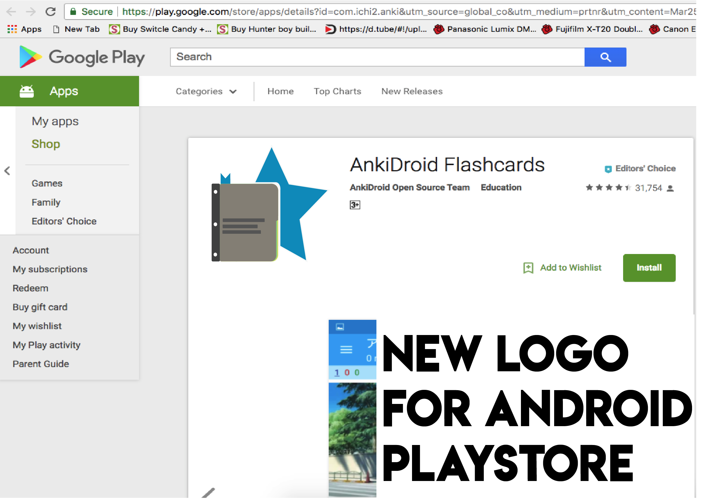Open Buy Hunter boy bookmark
The height and width of the screenshot is (499, 705).
[267, 30]
